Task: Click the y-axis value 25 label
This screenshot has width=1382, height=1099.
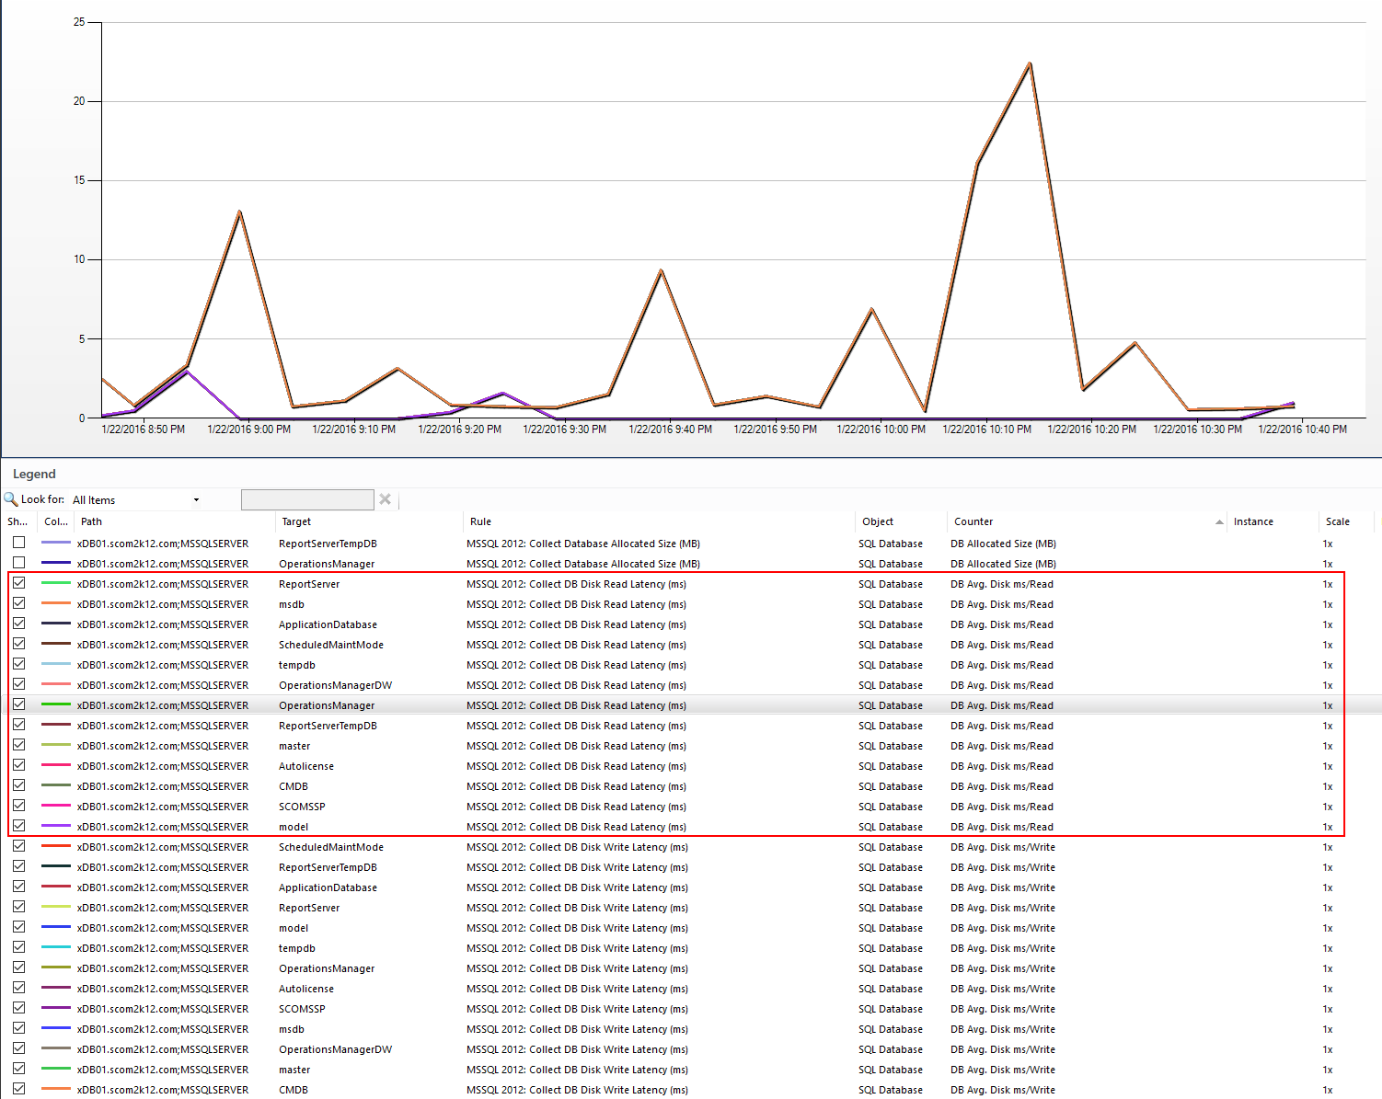Action: (79, 22)
